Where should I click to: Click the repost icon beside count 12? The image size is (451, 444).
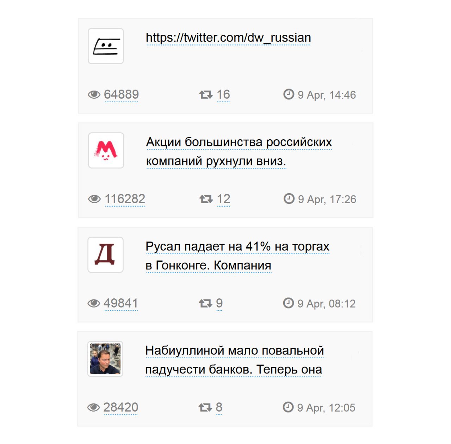click(206, 199)
